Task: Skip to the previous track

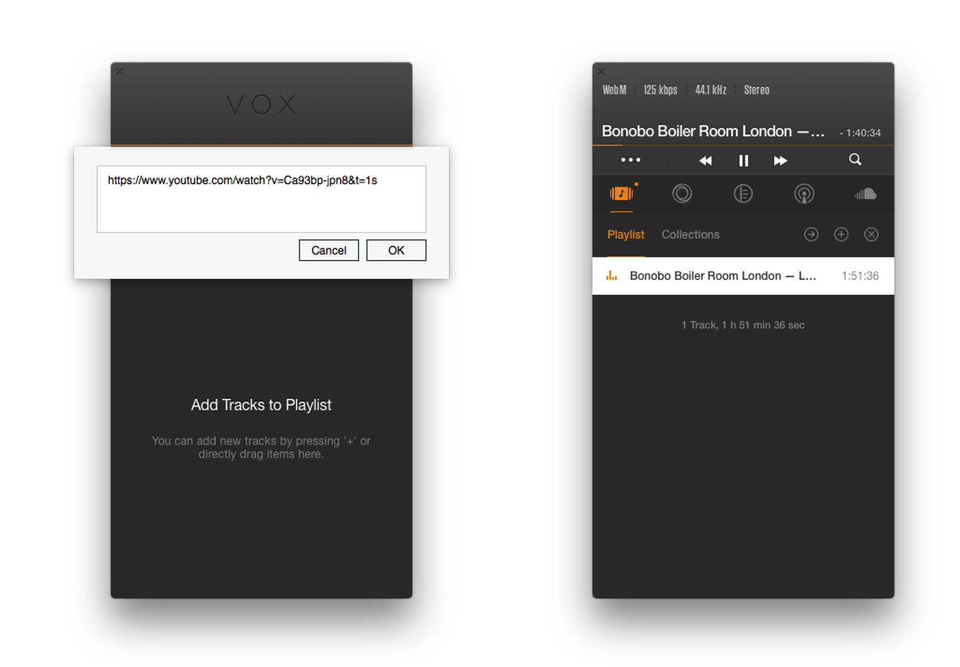Action: (705, 161)
